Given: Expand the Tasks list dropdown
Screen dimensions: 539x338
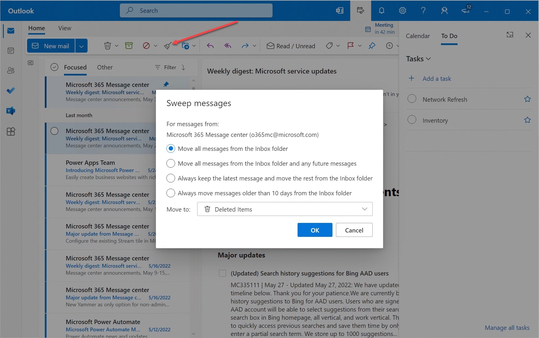Looking at the screenshot, I should pyautogui.click(x=418, y=59).
